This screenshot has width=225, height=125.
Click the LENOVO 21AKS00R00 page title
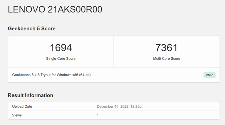(x=55, y=9)
